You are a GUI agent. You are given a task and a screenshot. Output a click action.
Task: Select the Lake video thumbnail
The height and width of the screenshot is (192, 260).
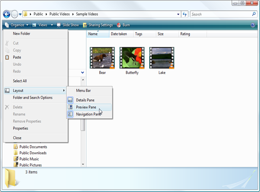[162, 58]
